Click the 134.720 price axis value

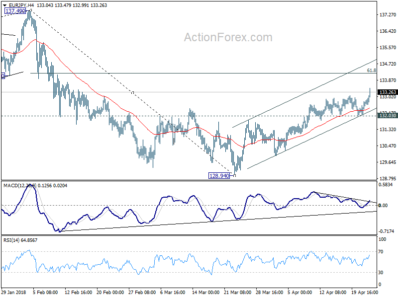pyautogui.click(x=388, y=64)
